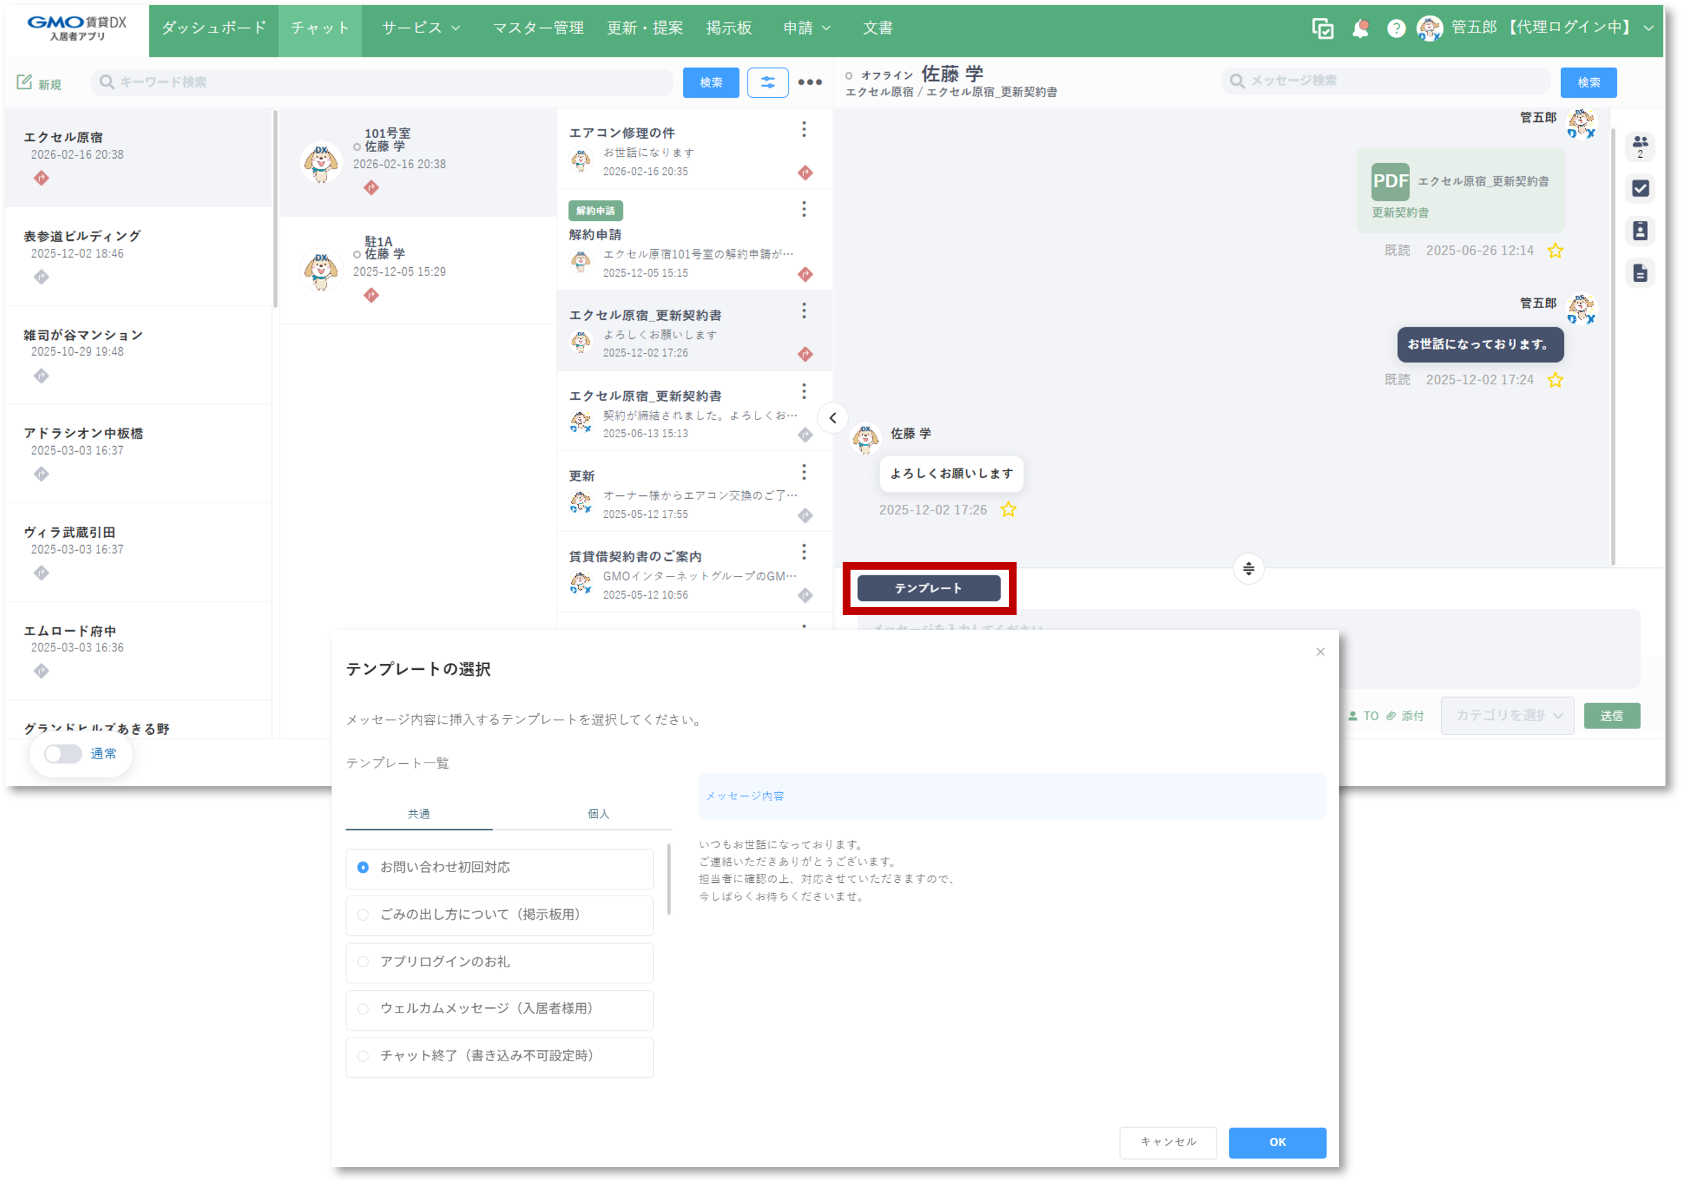Click the テンプレート button
The height and width of the screenshot is (1183, 1682).
click(928, 588)
